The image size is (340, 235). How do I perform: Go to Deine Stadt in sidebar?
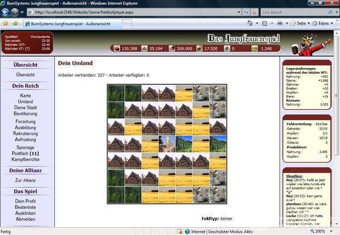[25, 108]
